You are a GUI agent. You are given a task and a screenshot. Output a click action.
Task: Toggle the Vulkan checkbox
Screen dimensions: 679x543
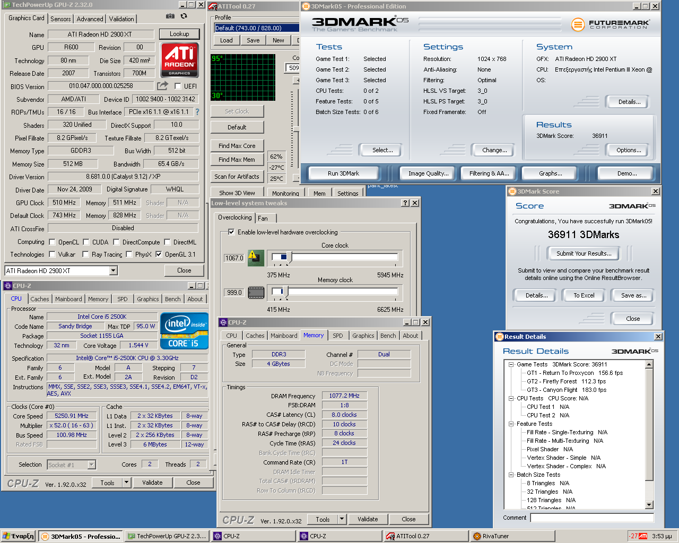tap(52, 254)
